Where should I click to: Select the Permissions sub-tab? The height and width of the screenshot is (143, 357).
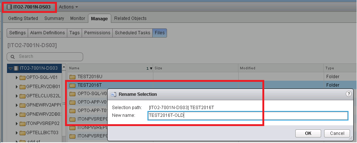(x=97, y=33)
